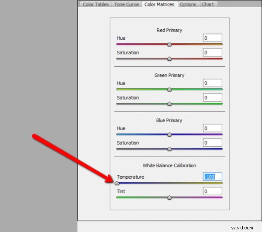Focus the Blue Primary Hue value field

tap(212, 128)
